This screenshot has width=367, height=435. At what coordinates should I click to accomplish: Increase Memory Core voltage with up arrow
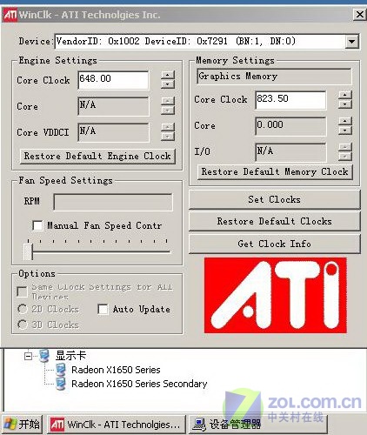point(345,121)
